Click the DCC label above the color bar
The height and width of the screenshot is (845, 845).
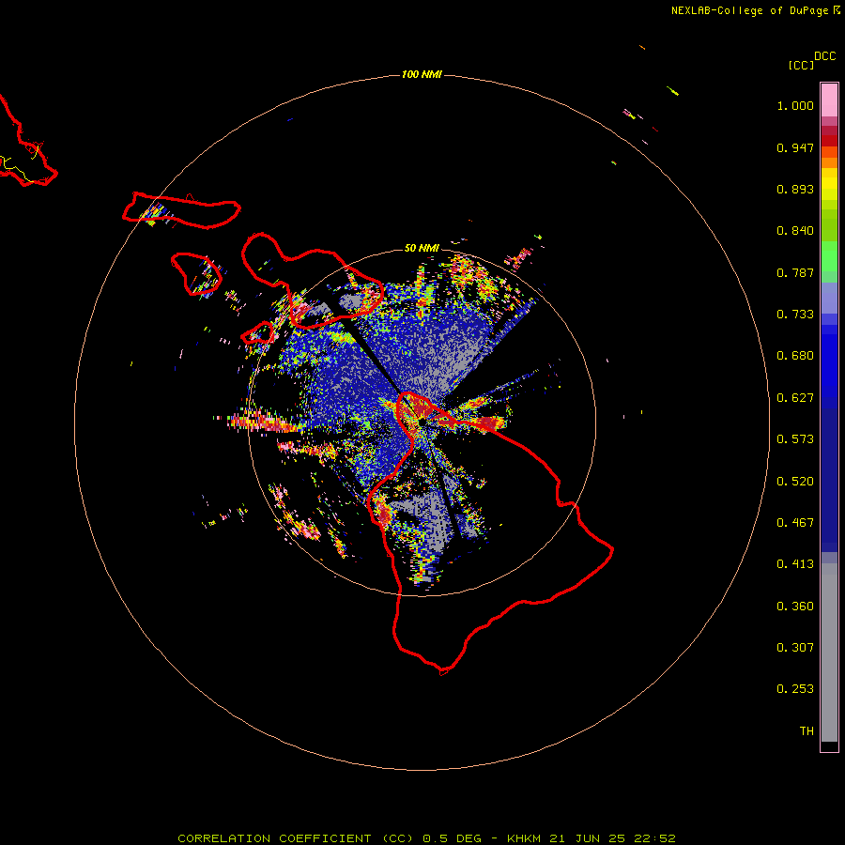point(825,56)
